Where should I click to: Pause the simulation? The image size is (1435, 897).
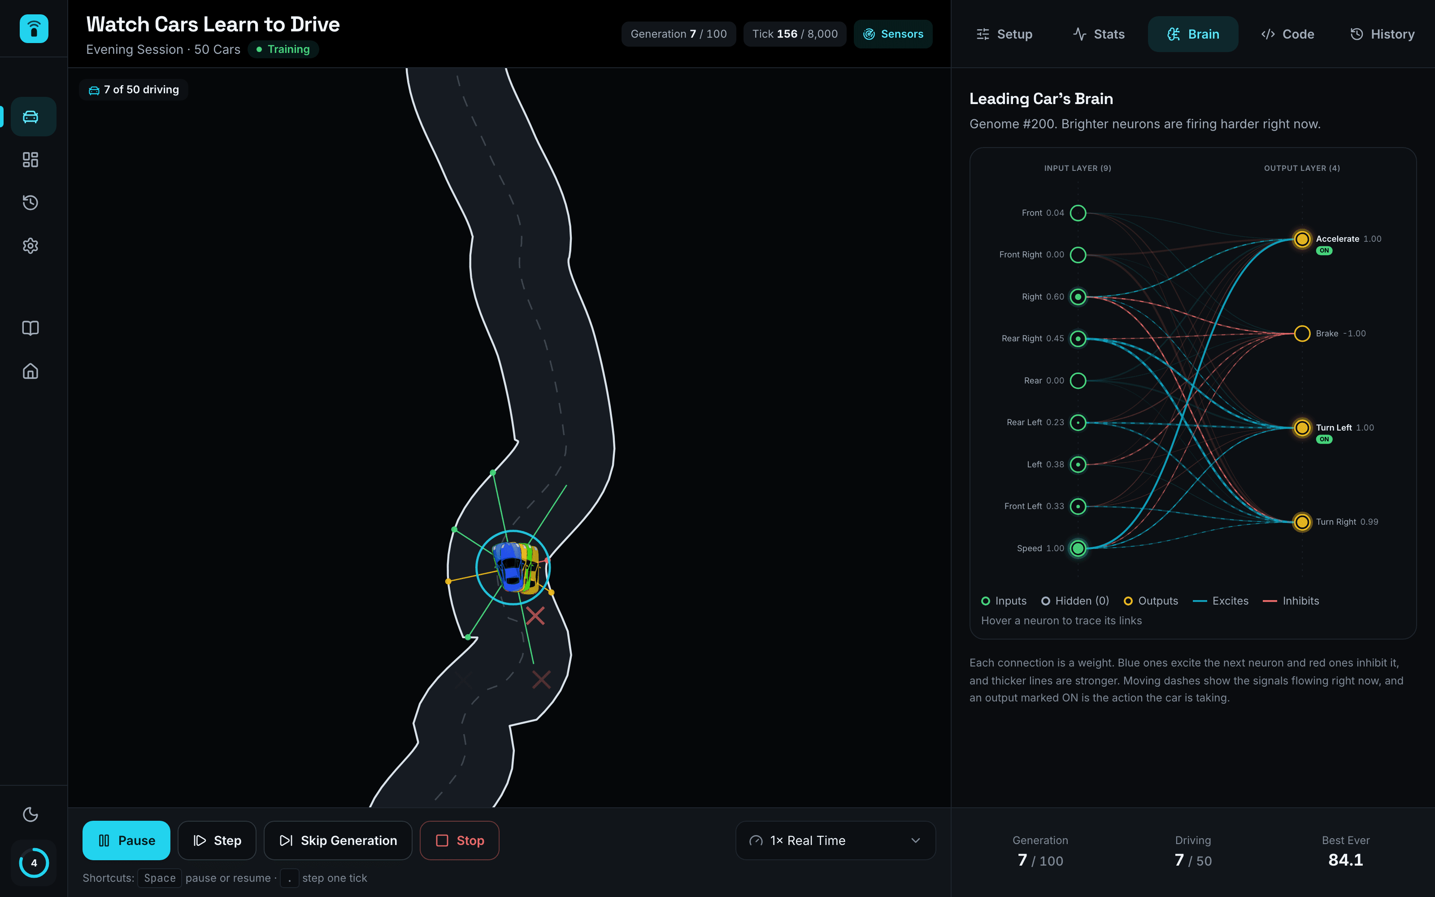click(x=126, y=840)
